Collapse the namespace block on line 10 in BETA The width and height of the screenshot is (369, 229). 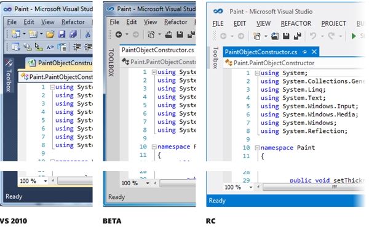(x=154, y=147)
